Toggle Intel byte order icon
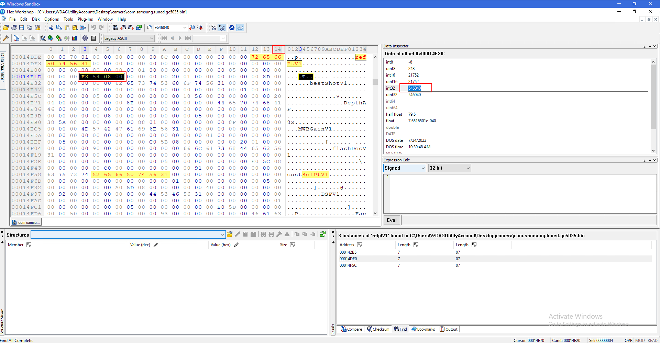Viewport: 660px width, 343px height. (x=240, y=27)
